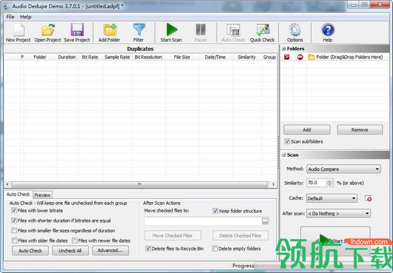This screenshot has width=393, height=273.
Task: Click the scrollbar left arrow of Duplicates list
Action: (7, 184)
